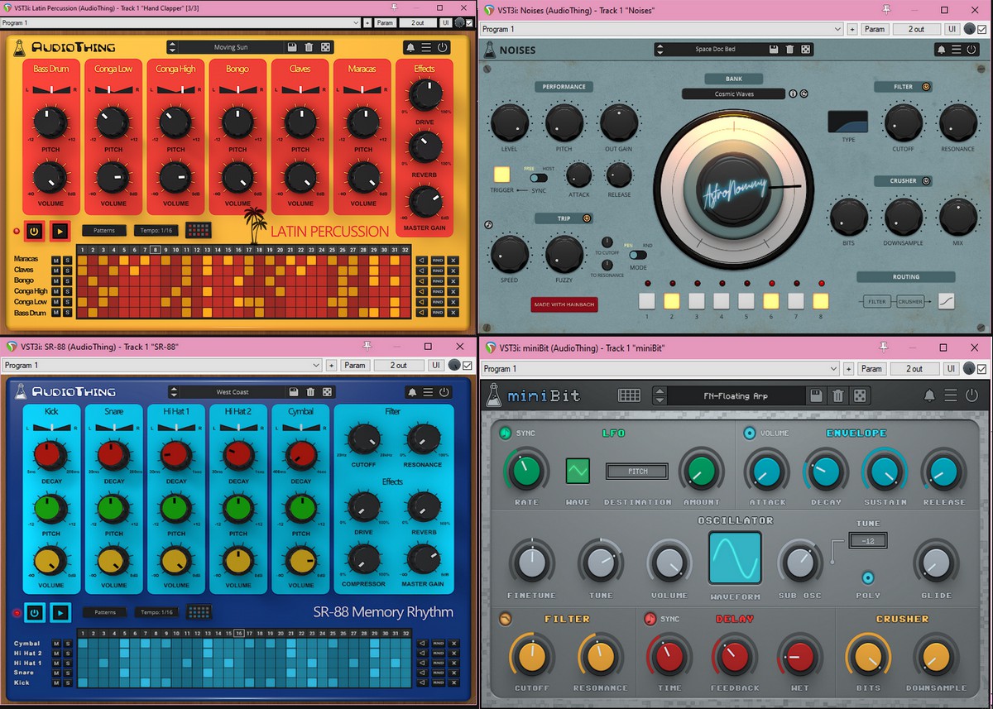Shift the Claves row left in Latin Percussion

click(421, 271)
